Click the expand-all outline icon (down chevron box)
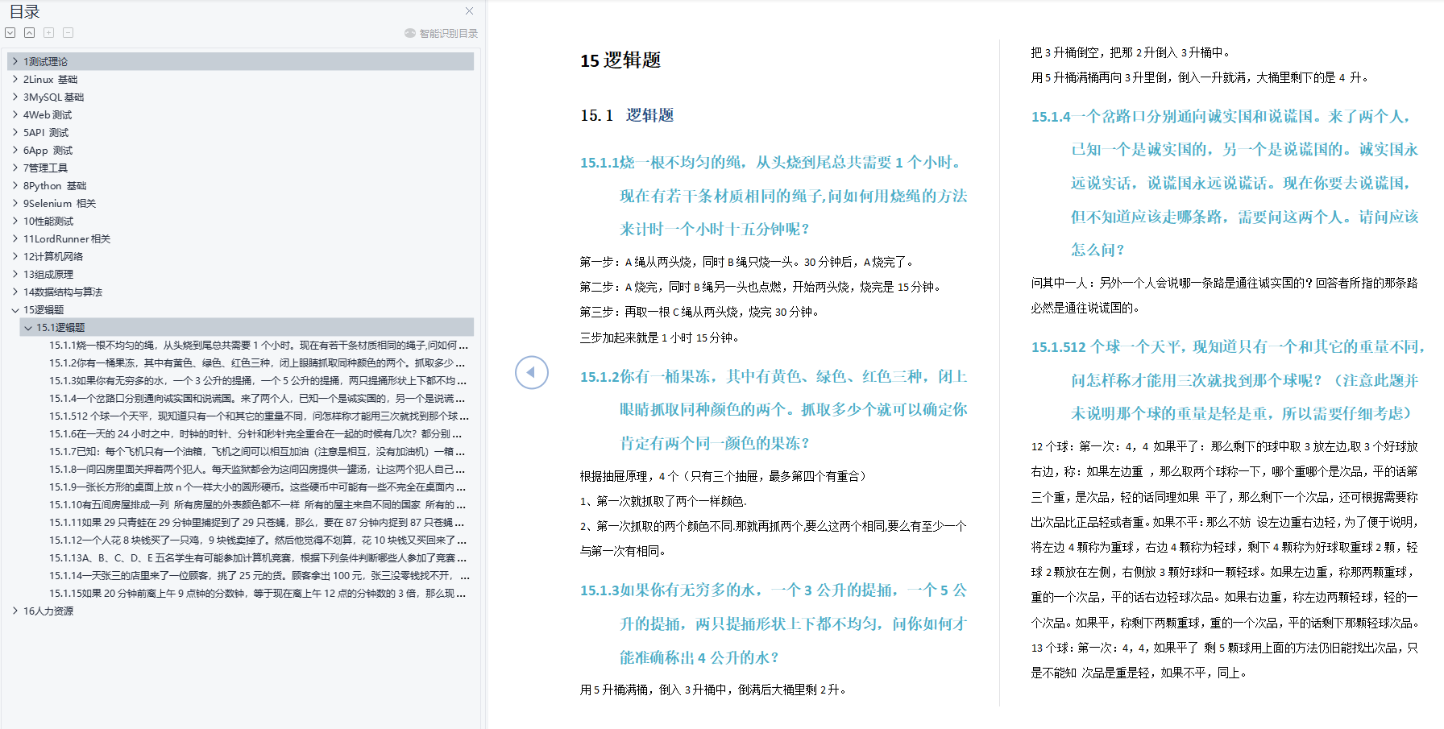Image resolution: width=1444 pixels, height=729 pixels. pyautogui.click(x=10, y=33)
